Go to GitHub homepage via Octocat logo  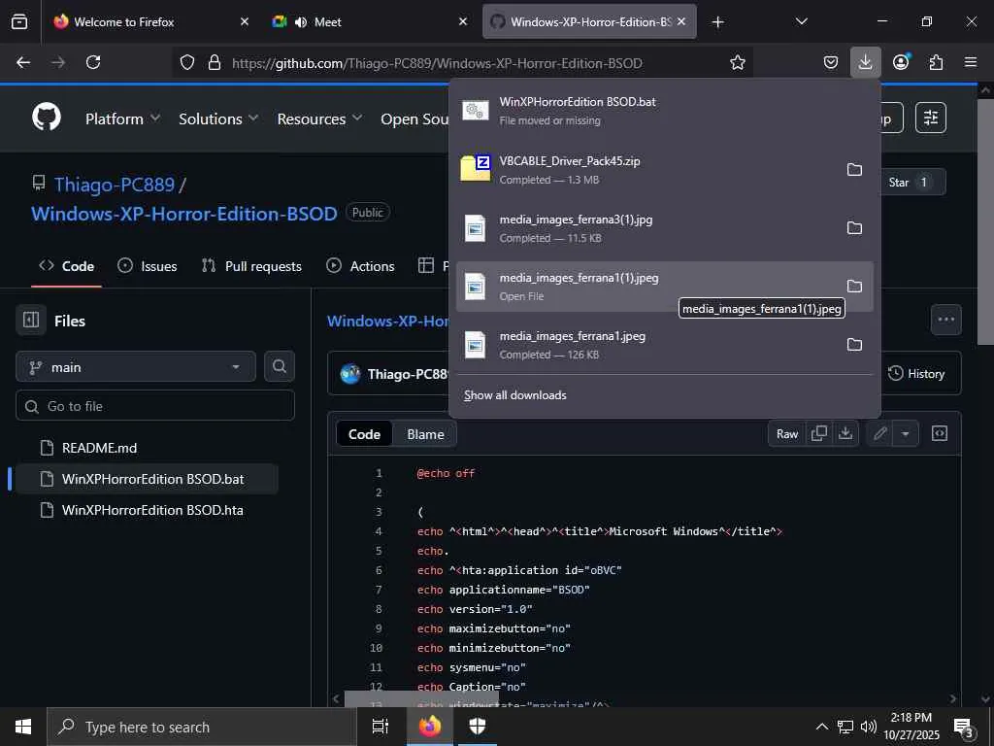pos(47,118)
